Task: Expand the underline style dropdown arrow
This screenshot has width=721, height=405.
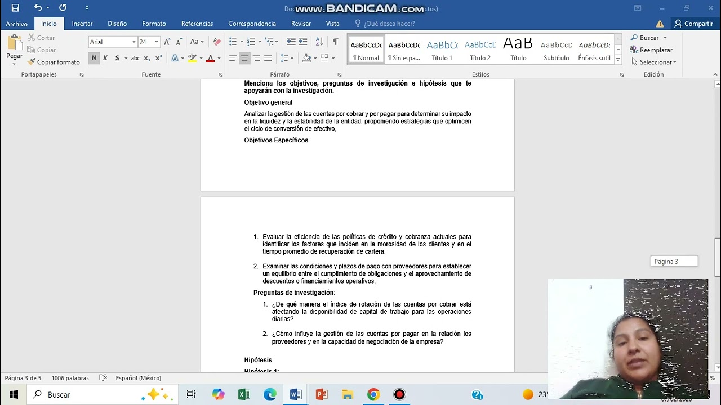Action: pos(125,58)
